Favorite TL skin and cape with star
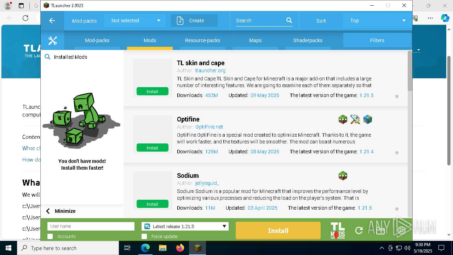The width and height of the screenshot is (453, 255). pyautogui.click(x=397, y=96)
